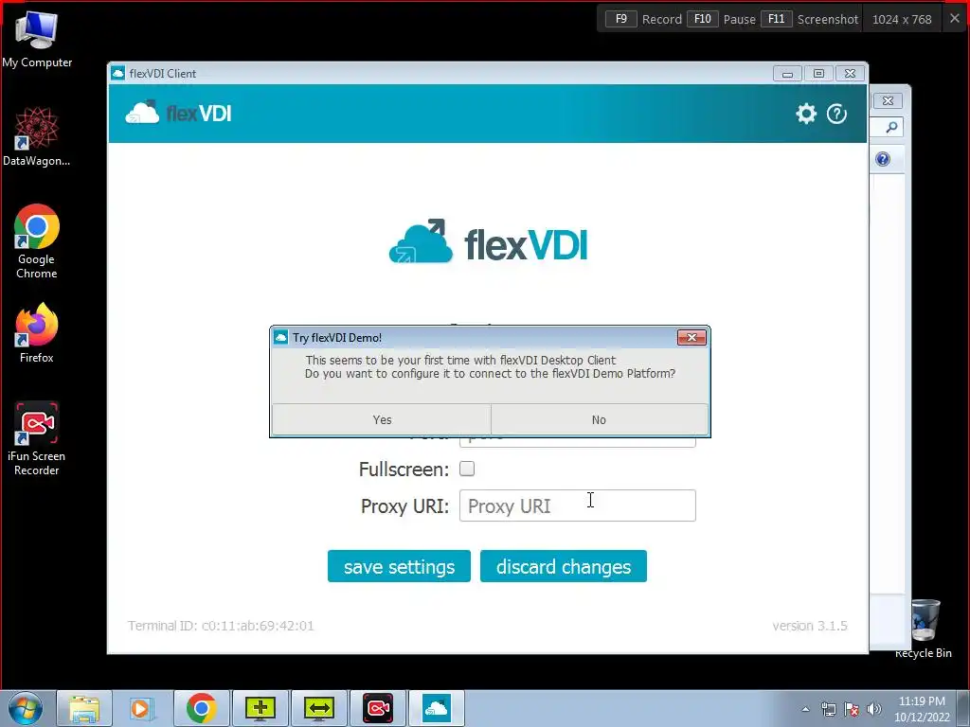Click the flexVDI header logo
Image resolution: width=970 pixels, height=727 pixels.
tap(178, 113)
